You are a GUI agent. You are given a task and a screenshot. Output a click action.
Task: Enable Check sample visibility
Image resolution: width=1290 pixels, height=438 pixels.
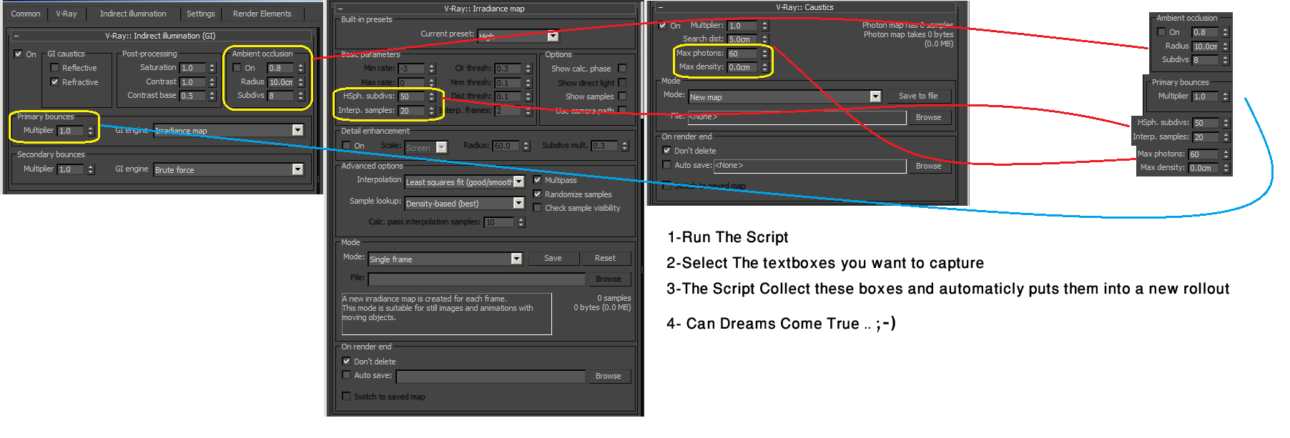click(x=537, y=208)
